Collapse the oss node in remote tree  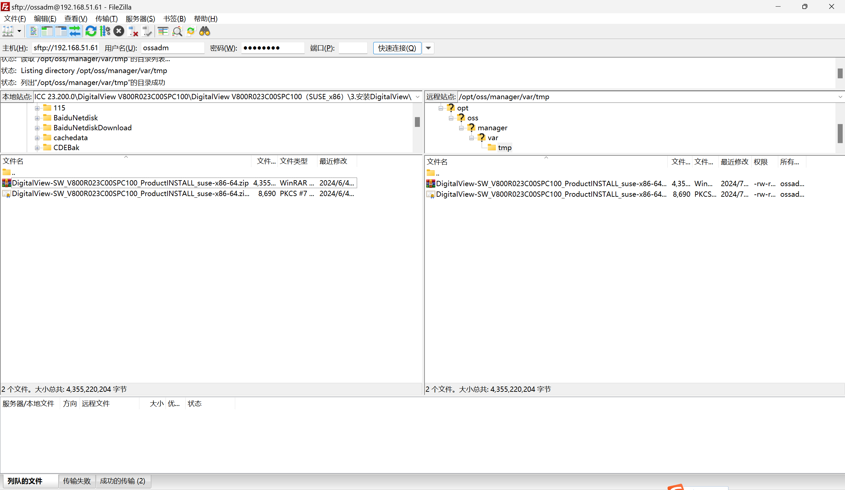pos(451,118)
